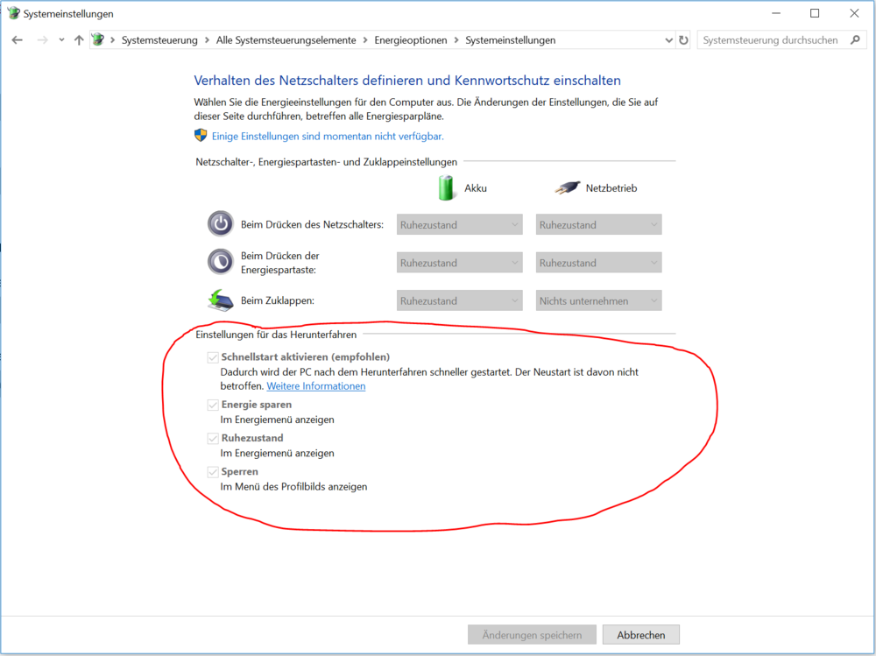The width and height of the screenshot is (876, 656).
Task: Open recent locations chevron in navigation
Action: point(61,40)
